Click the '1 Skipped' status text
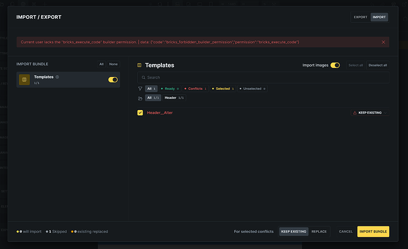Image resolution: width=408 pixels, height=249 pixels. coord(56,232)
